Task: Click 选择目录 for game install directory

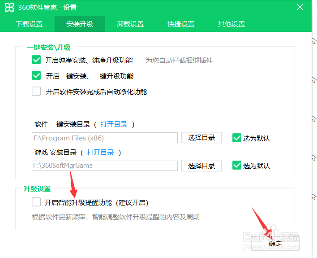Action: pos(201,166)
